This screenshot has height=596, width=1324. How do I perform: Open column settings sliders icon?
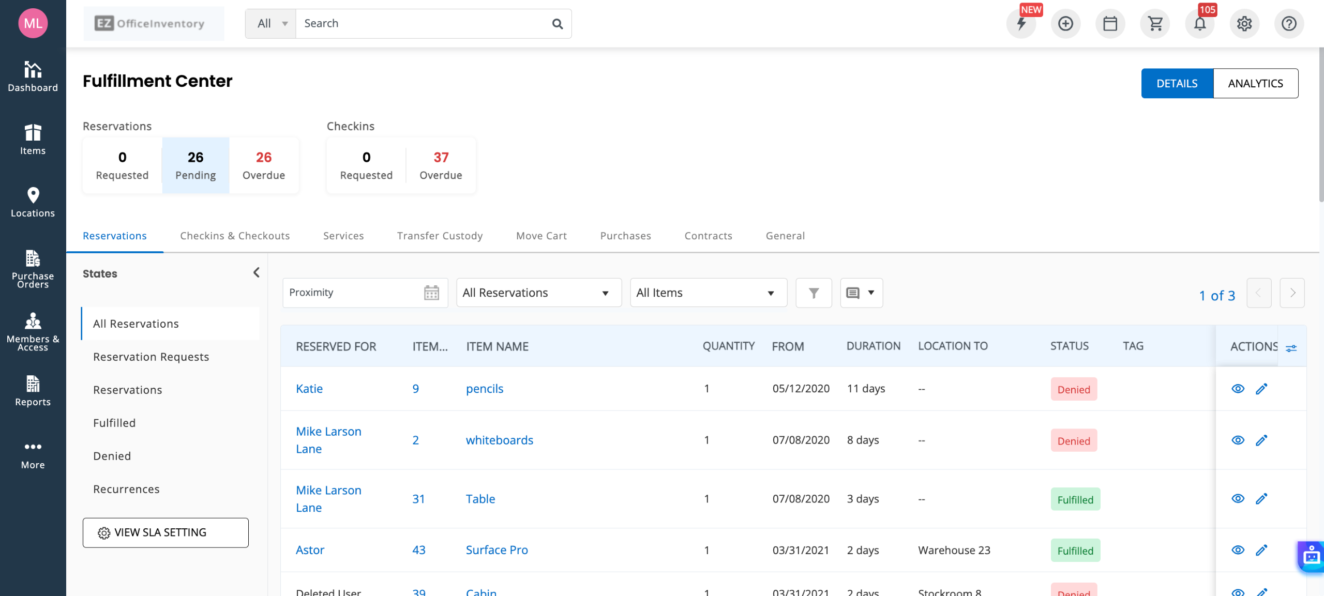(1291, 347)
